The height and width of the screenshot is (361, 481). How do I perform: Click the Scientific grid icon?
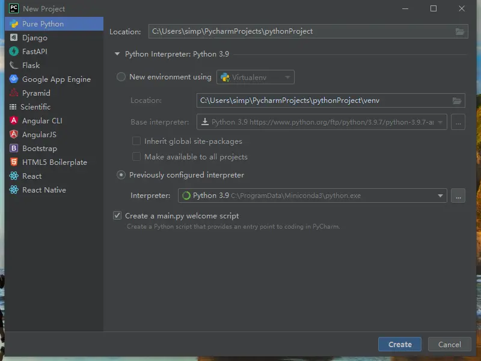(x=13, y=107)
